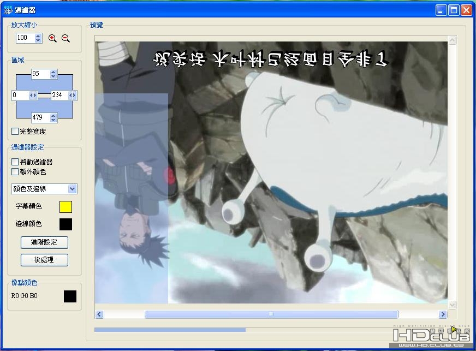Click the zoom in magnifier icon

tap(52, 38)
